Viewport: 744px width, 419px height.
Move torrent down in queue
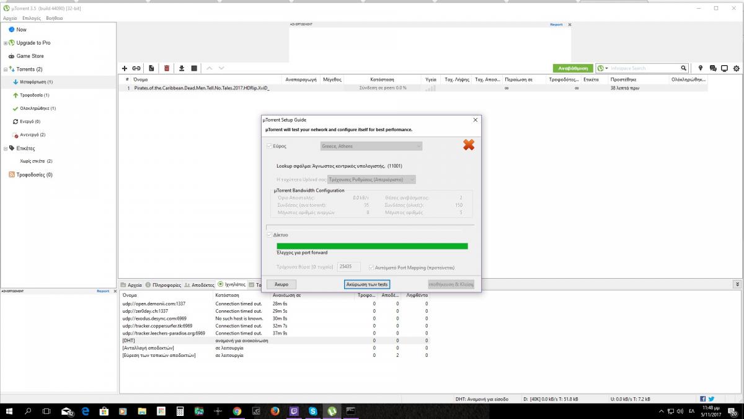(221, 68)
